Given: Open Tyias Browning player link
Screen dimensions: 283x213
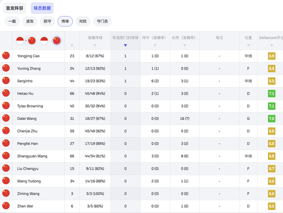Looking at the screenshot, I should click(30, 106).
